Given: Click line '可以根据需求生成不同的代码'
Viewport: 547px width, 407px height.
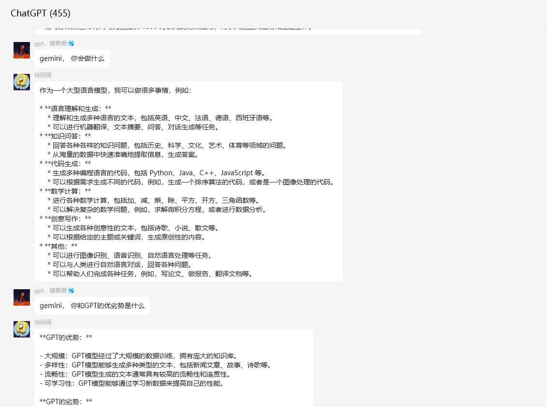Looking at the screenshot, I should coord(192,182).
